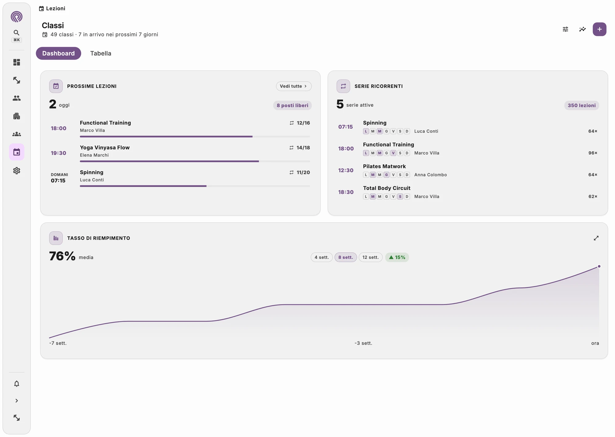Viewport: 615px width, 437px height.
Task: Click the Functional Training capacity progress bar
Action: [195, 136]
